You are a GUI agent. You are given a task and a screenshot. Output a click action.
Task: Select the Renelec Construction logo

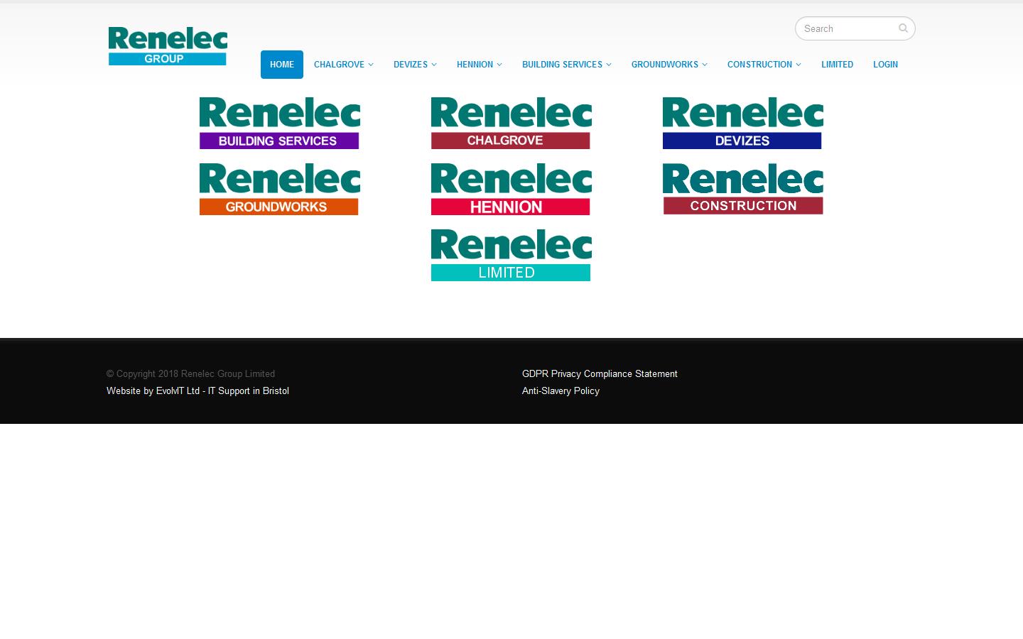(x=742, y=188)
